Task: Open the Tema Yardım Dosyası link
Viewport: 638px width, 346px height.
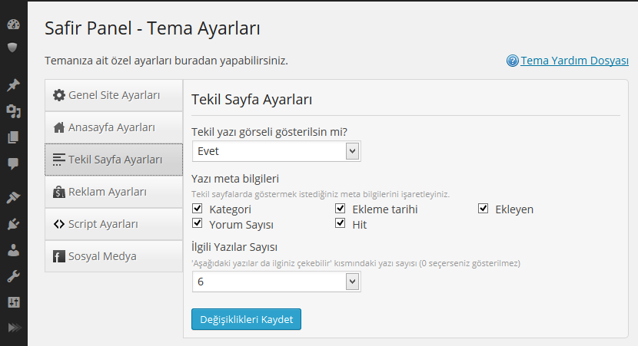Action: [x=574, y=61]
